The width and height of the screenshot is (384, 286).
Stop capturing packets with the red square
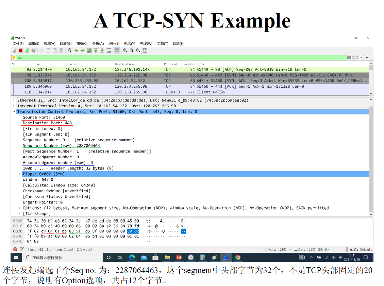point(20,50)
